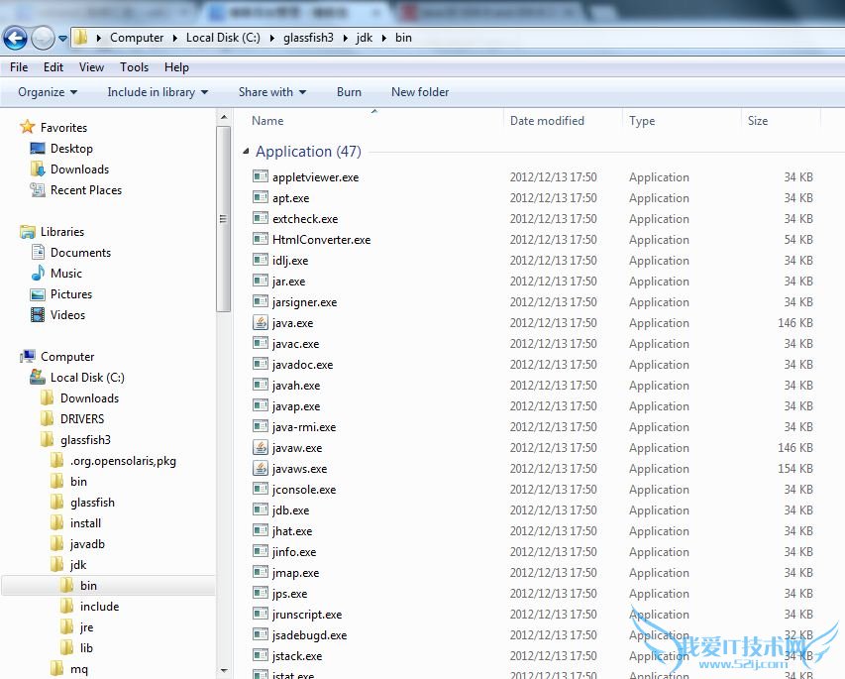Collapse the Application (47) group
This screenshot has height=679, width=845.
tap(246, 152)
